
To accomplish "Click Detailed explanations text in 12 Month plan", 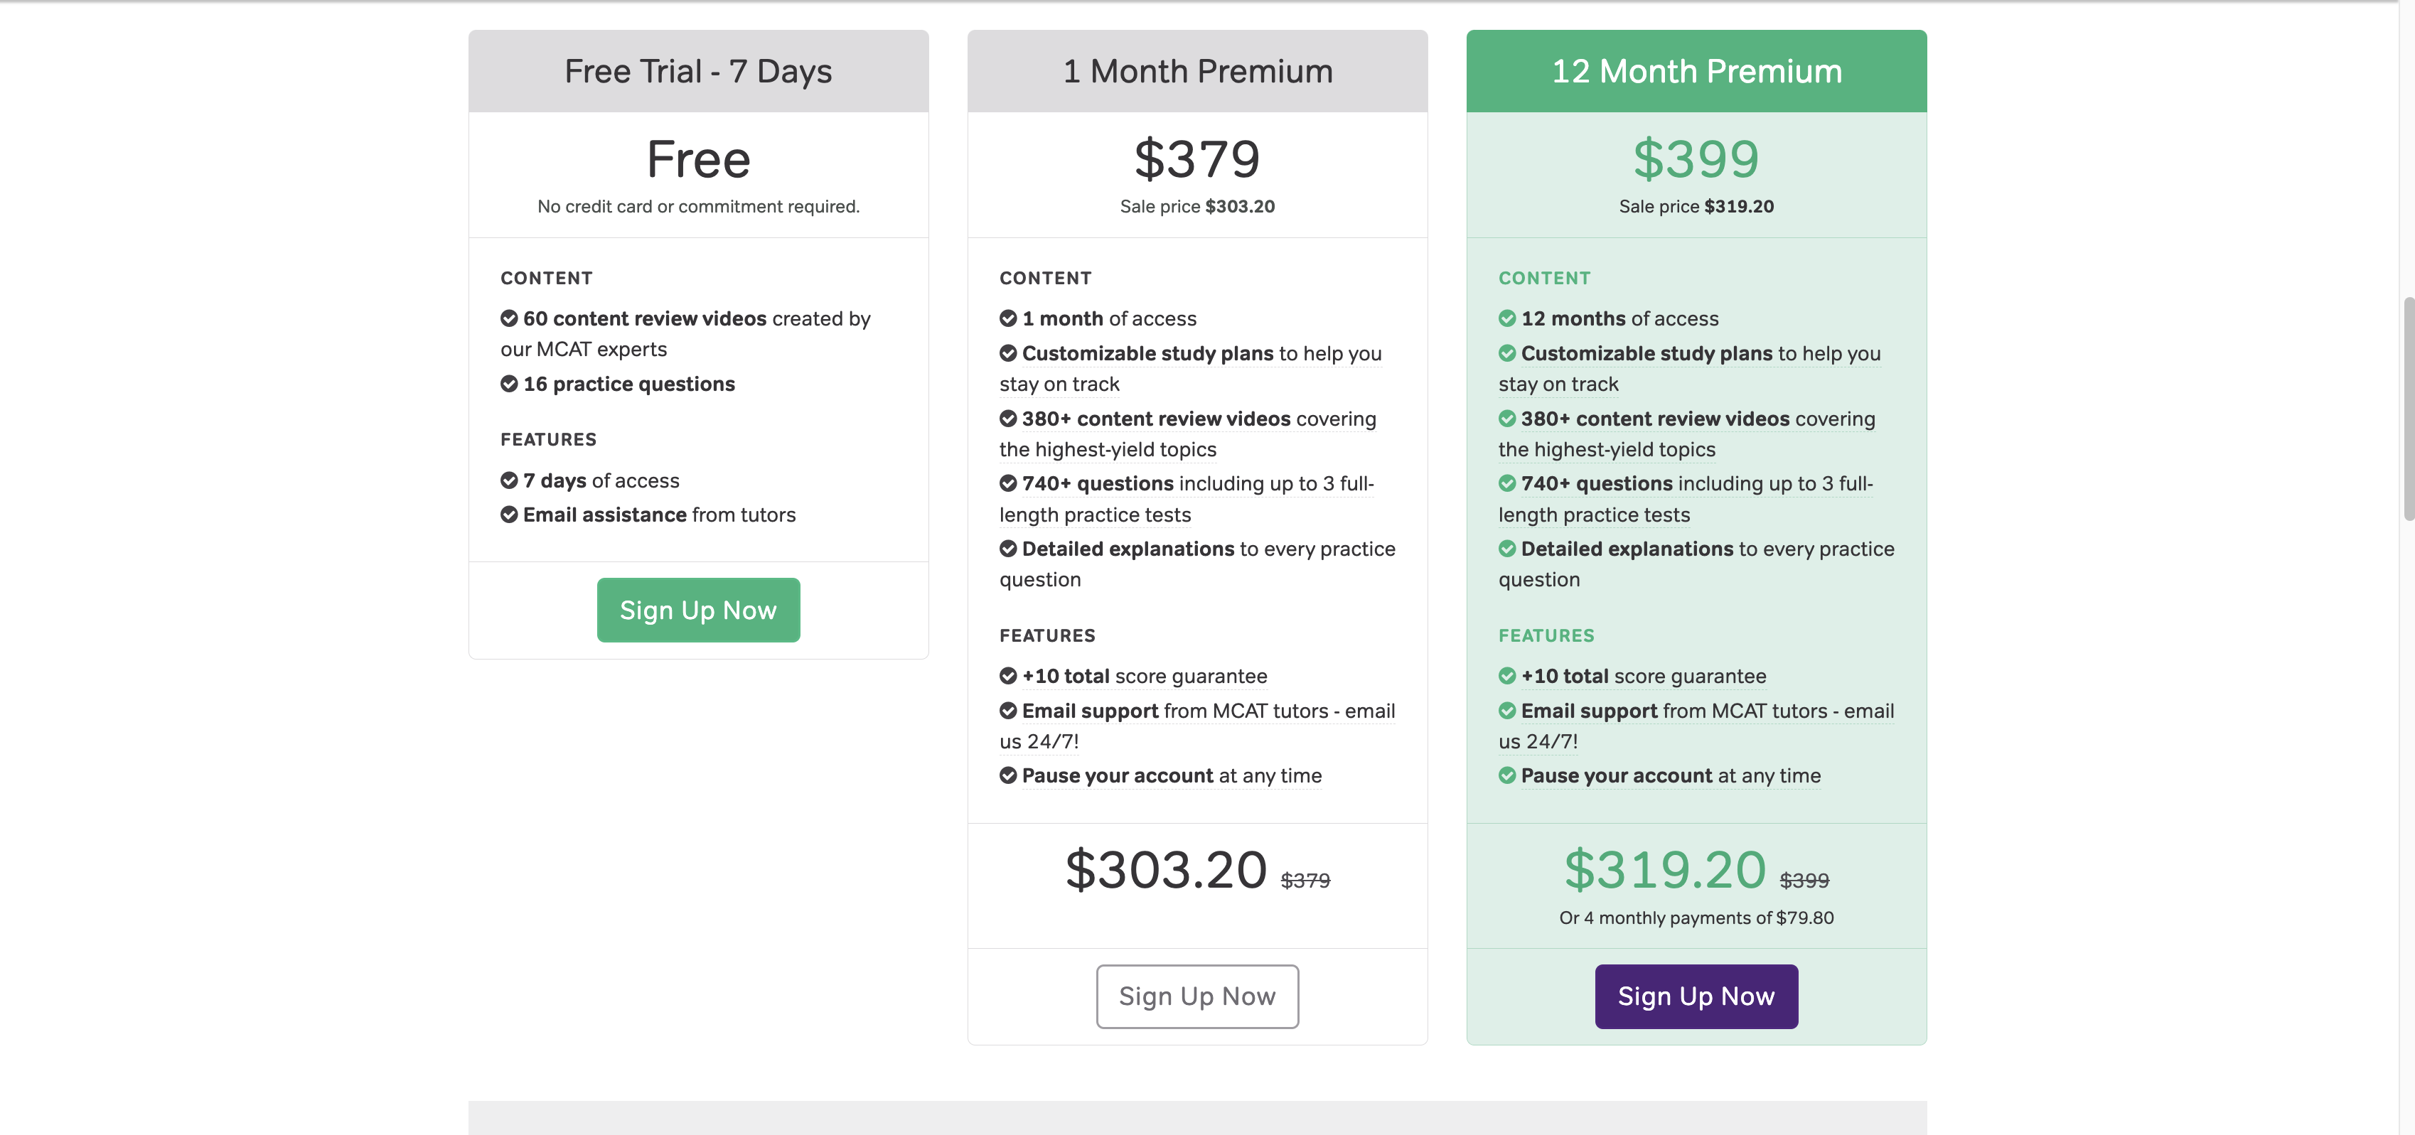I will point(1627,549).
